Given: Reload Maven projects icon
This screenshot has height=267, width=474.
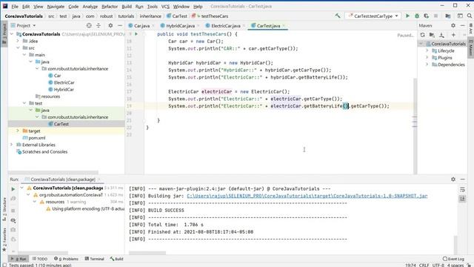Looking at the screenshot, I should click(x=423, y=35).
